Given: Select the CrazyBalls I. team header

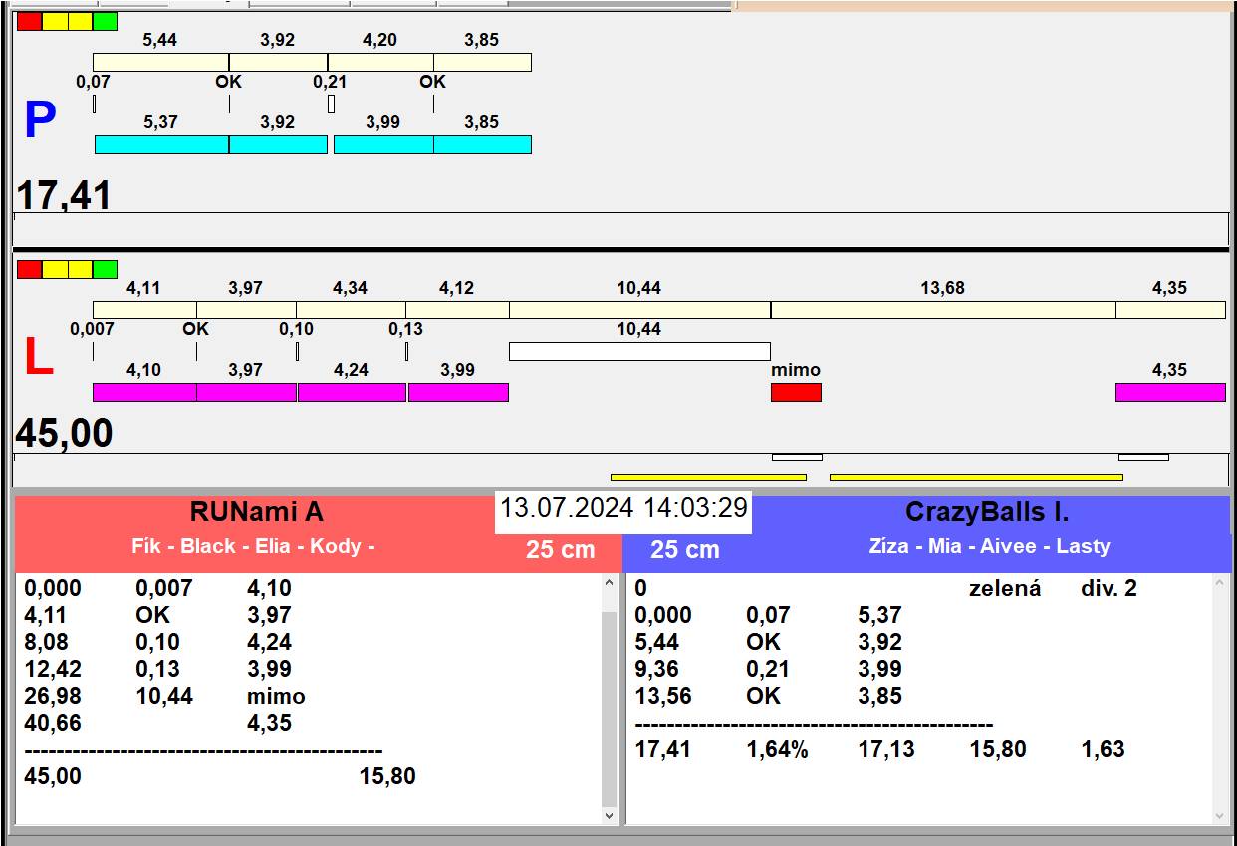Looking at the screenshot, I should tap(986, 512).
